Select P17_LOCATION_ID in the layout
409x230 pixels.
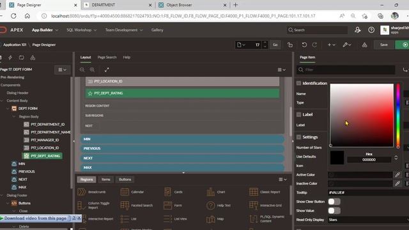click(x=182, y=81)
